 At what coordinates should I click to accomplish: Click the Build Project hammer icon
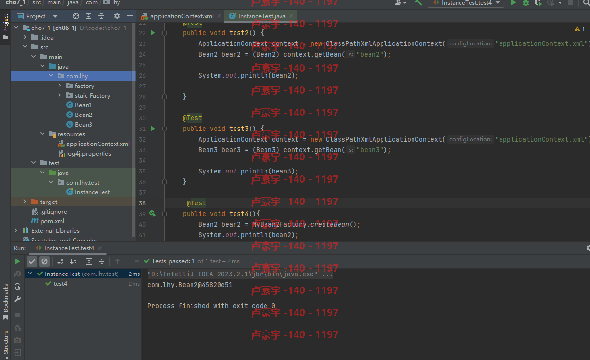tap(418, 3)
